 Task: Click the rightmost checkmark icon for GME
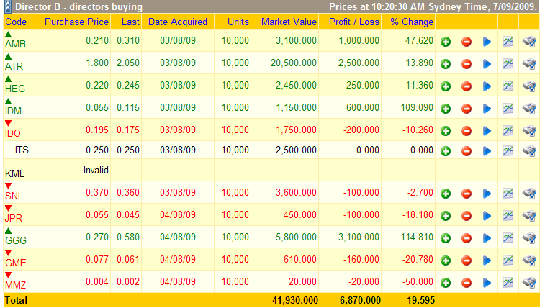pos(529,261)
